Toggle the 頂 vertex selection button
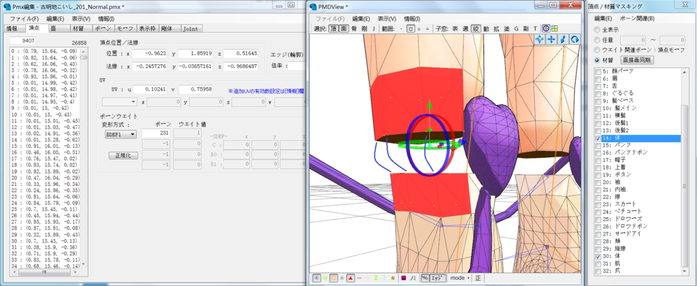Screen dimensions: 697x286 click(x=334, y=29)
